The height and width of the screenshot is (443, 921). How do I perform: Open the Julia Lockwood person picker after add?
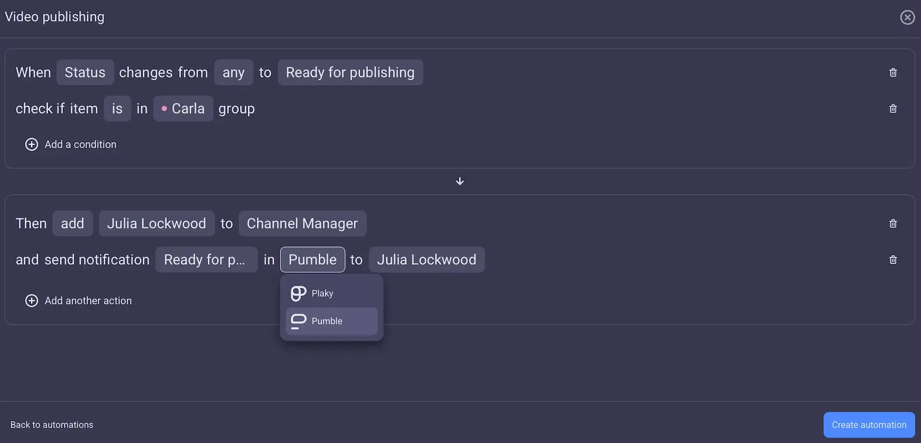157,223
